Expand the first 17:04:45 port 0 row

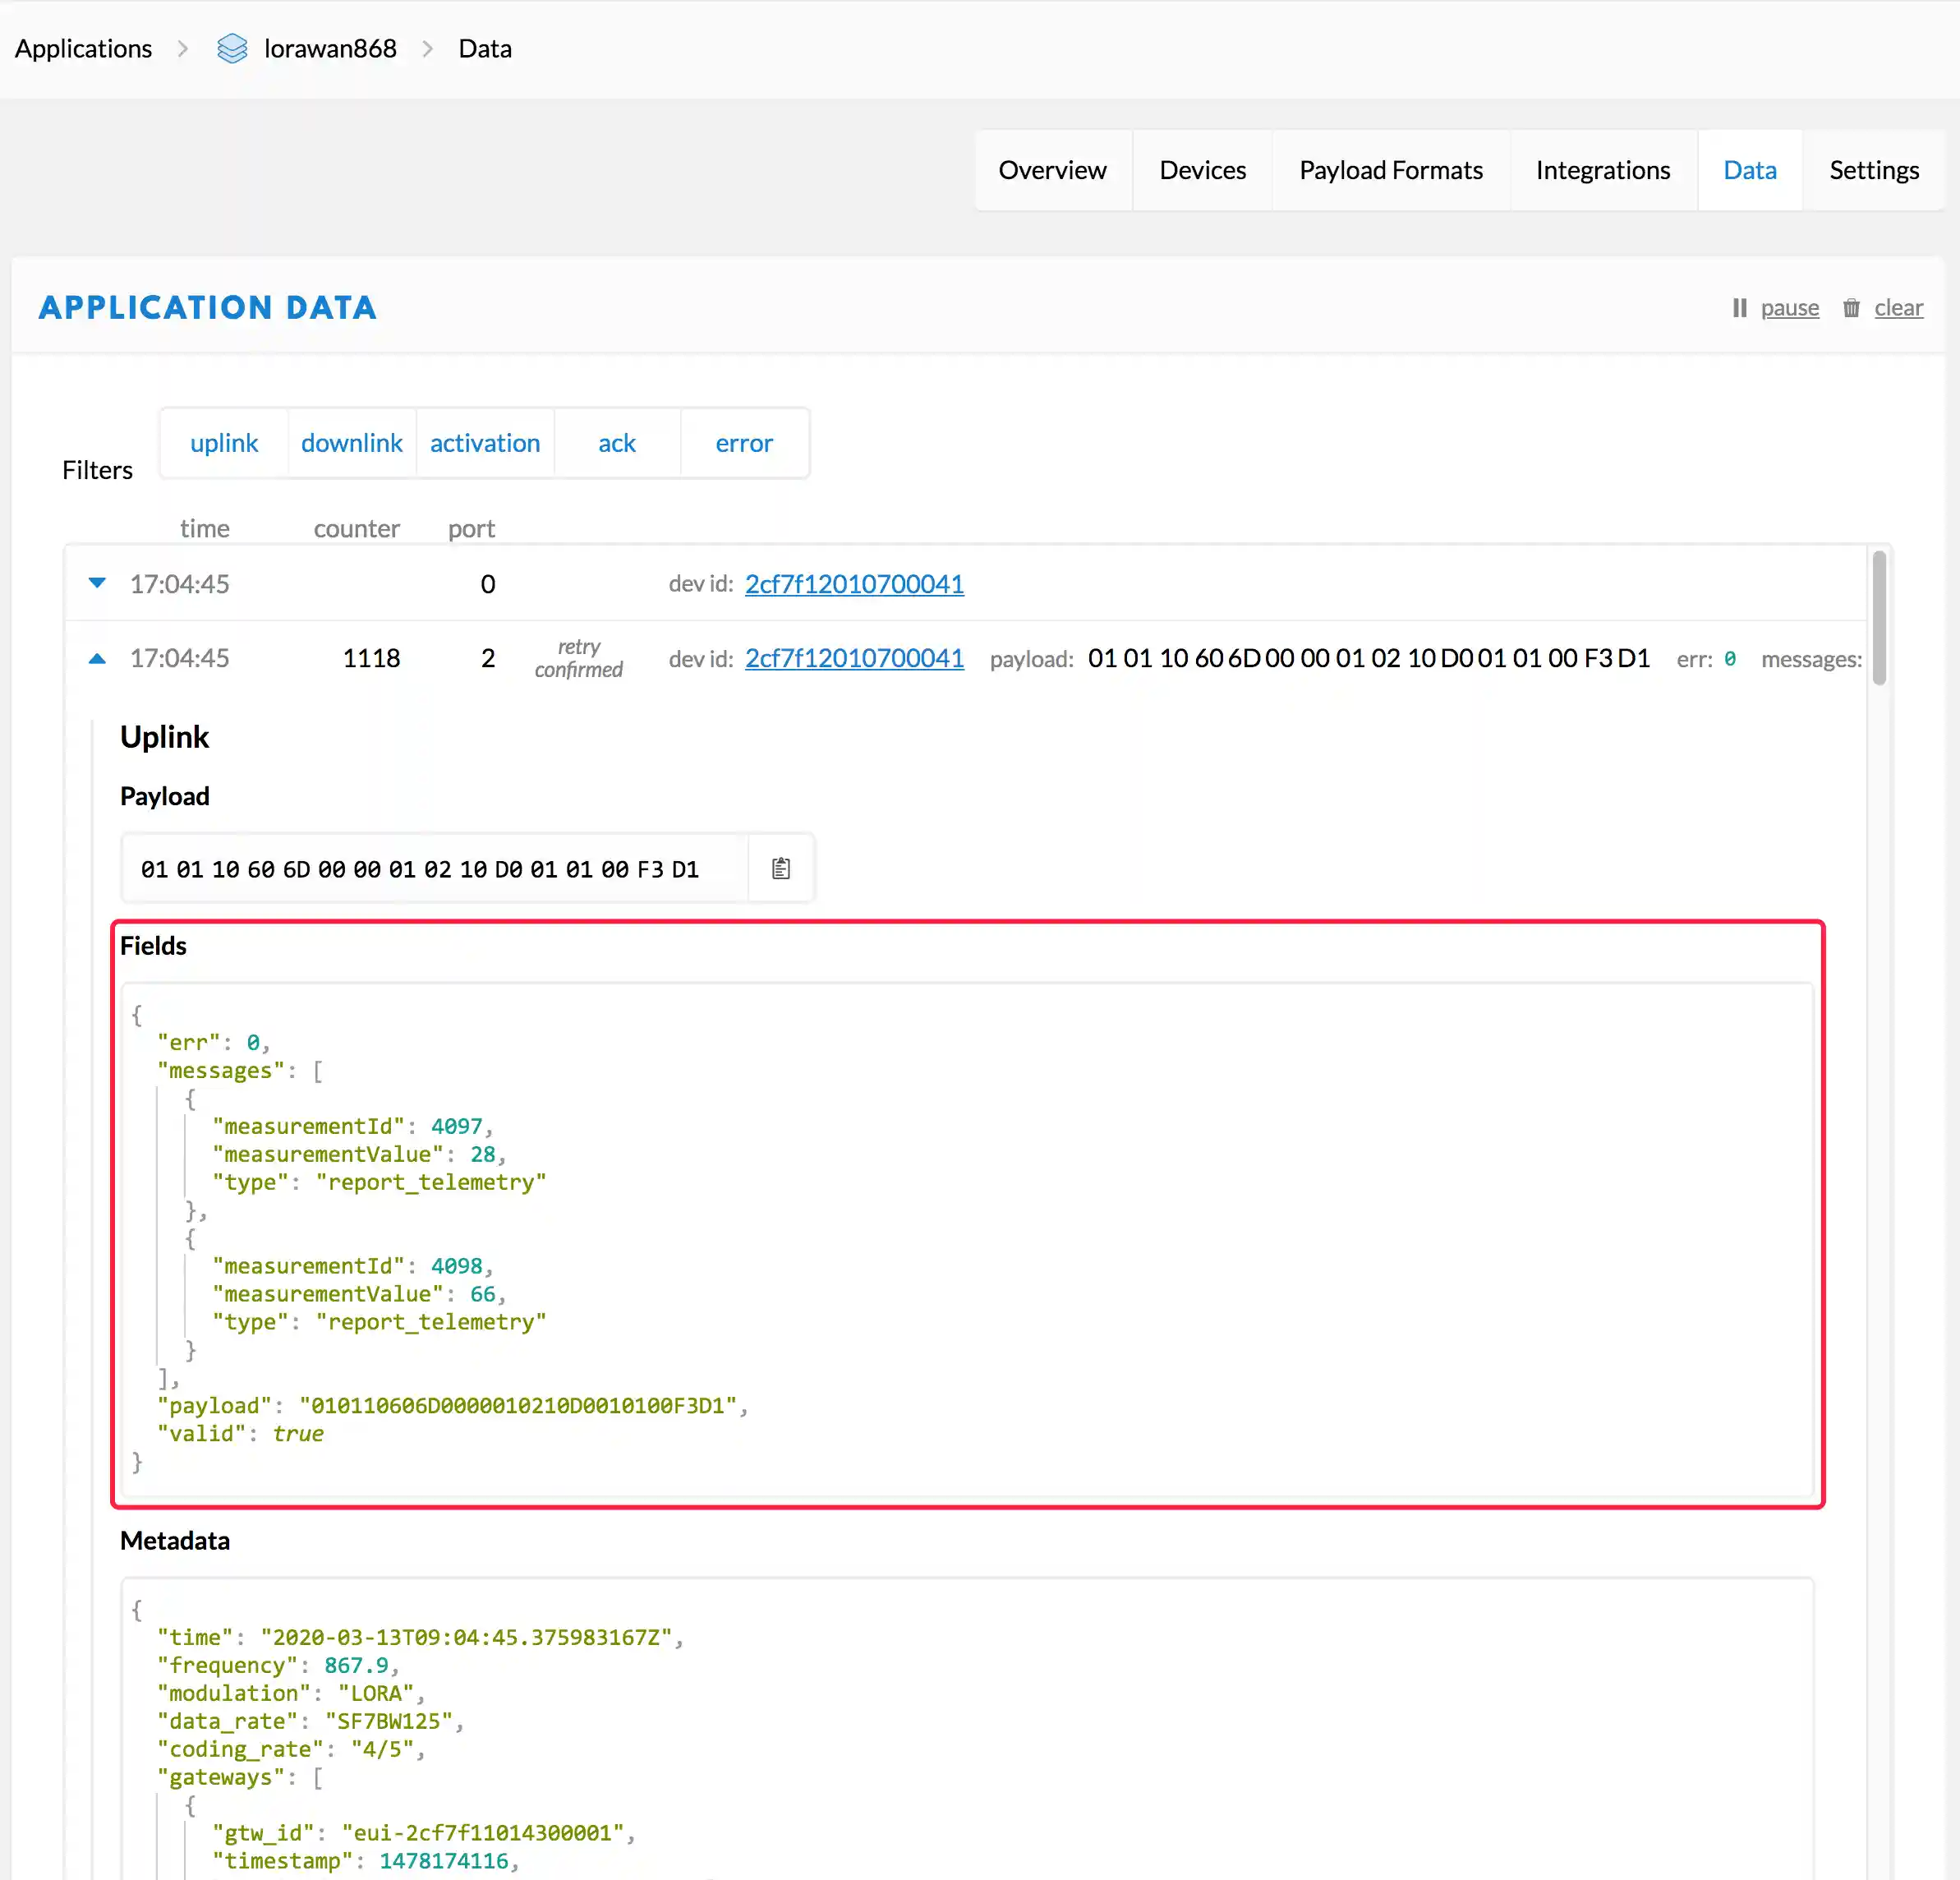(97, 583)
